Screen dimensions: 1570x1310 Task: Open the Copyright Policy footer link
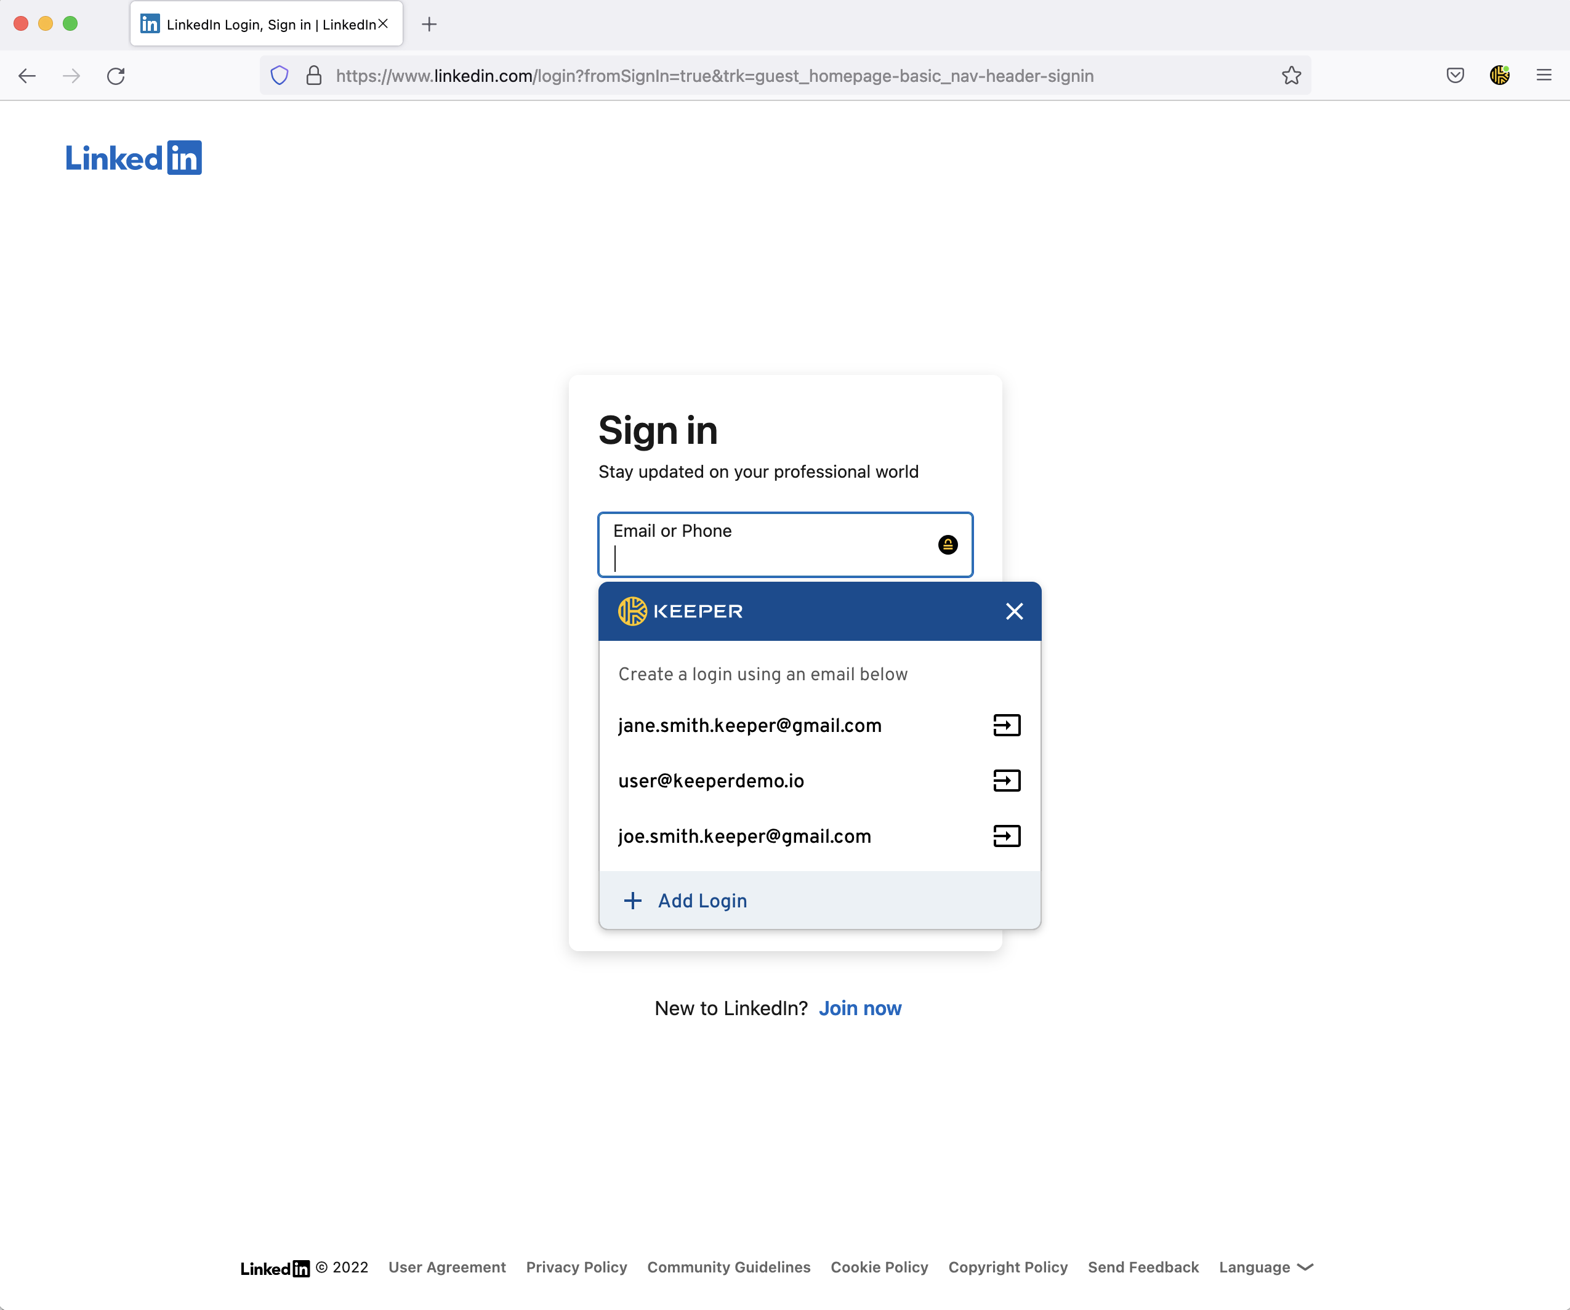click(1008, 1268)
